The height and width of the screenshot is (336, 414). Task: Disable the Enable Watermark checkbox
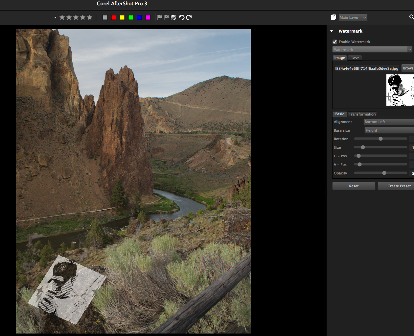pyautogui.click(x=335, y=42)
